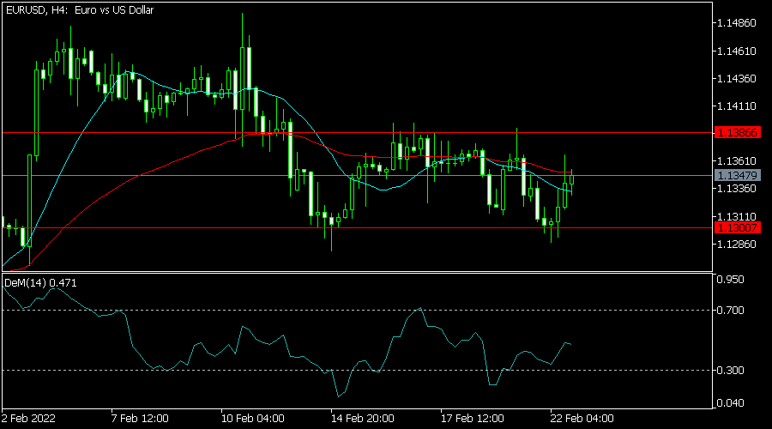The height and width of the screenshot is (429, 772).
Task: Click the 7 Feb 12:00 time label
Action: 140,419
